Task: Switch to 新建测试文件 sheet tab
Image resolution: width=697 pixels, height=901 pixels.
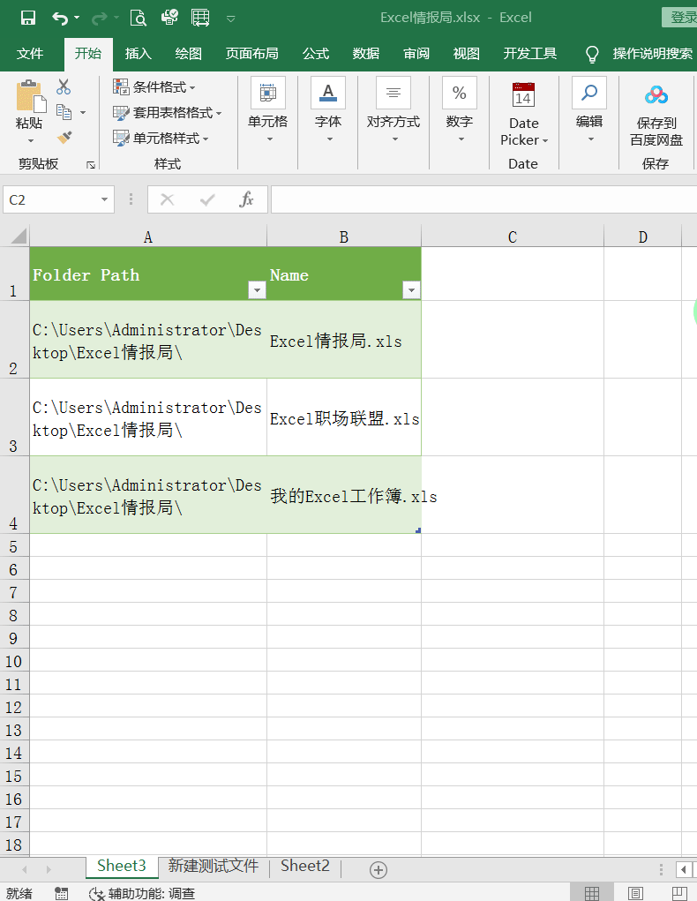Action: [x=214, y=866]
